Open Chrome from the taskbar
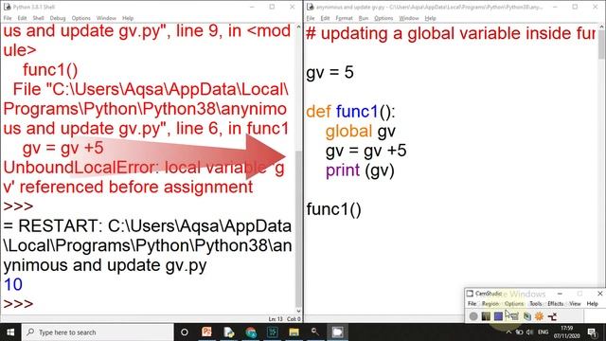The image size is (606, 341). [250, 332]
